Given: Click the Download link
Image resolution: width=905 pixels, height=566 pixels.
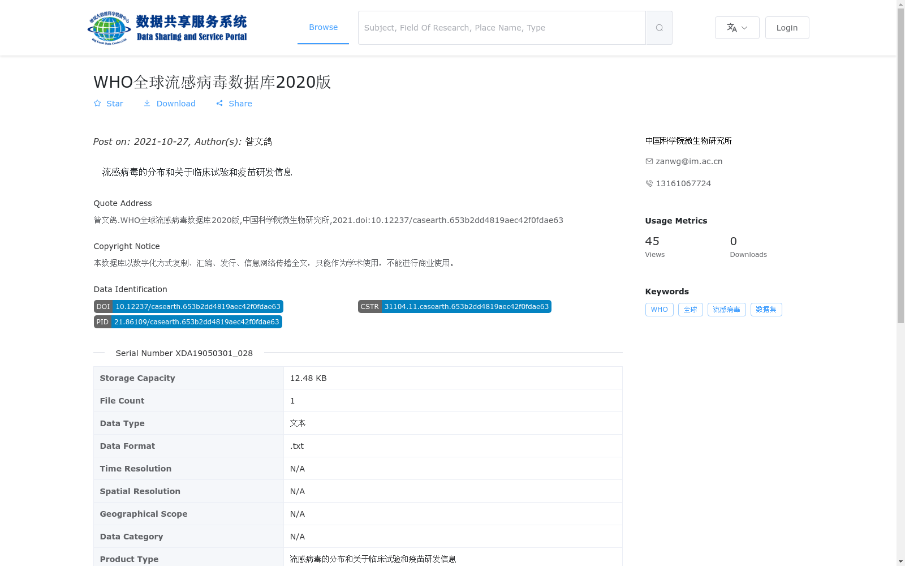Looking at the screenshot, I should [x=169, y=104].
